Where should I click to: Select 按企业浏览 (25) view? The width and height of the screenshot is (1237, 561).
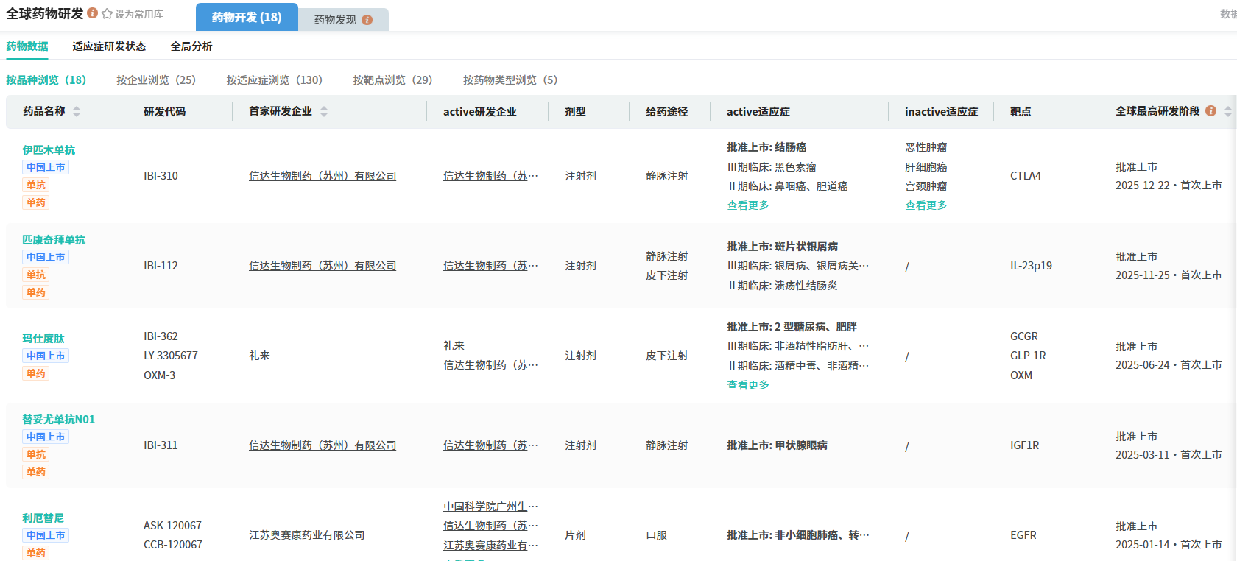[155, 80]
